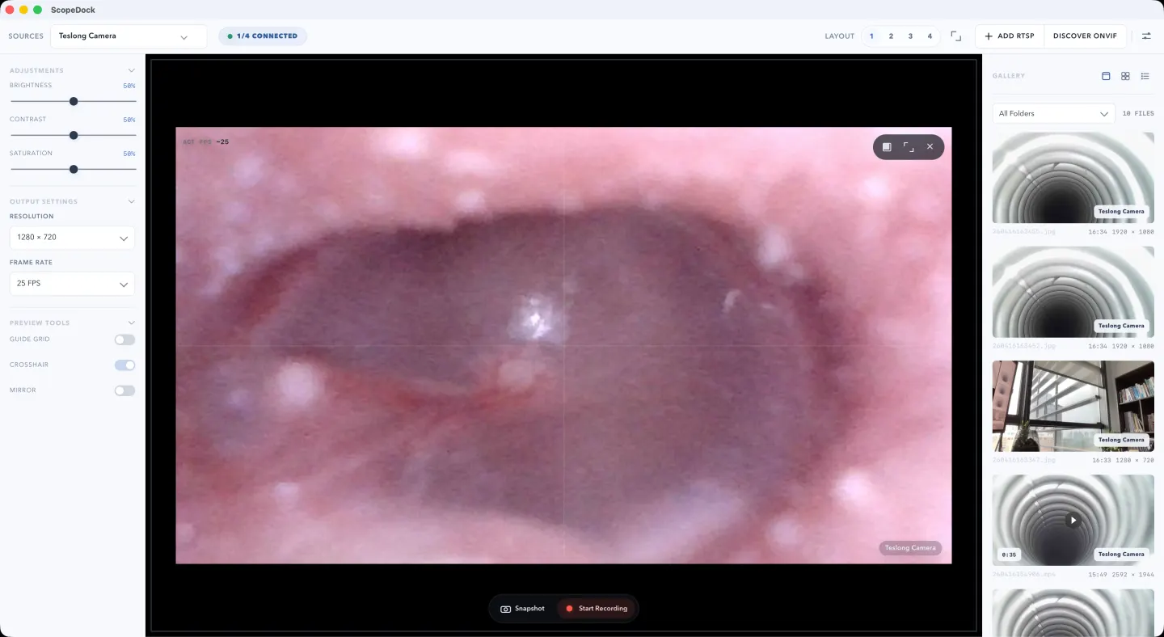1164x637 pixels.
Task: Click the macOS yellow minimize window button
Action: pyautogui.click(x=23, y=10)
